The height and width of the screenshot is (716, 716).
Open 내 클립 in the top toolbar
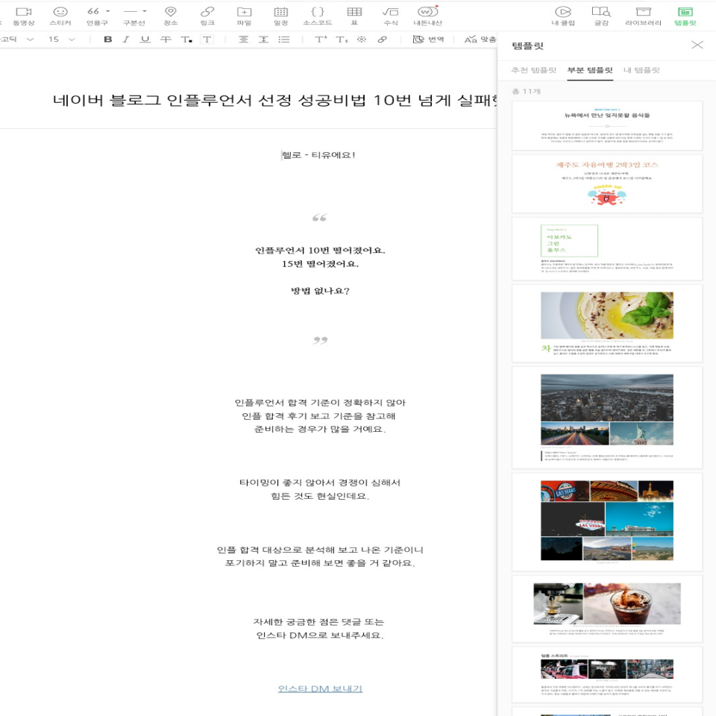click(563, 16)
